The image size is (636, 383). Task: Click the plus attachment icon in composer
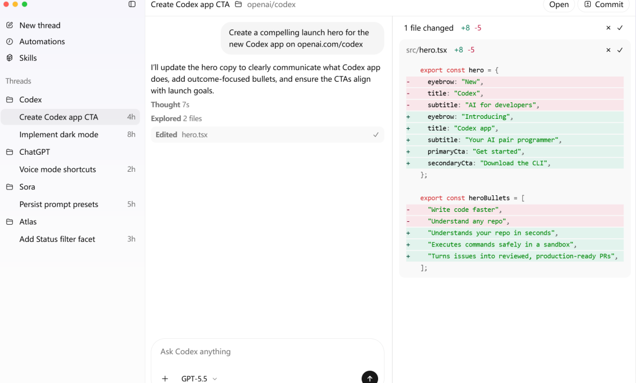click(165, 378)
